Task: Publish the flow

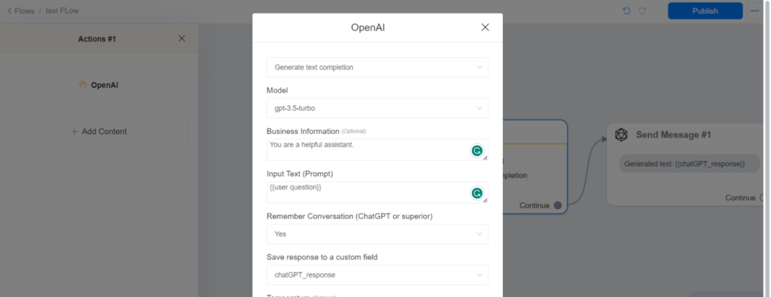Action: coord(705,11)
